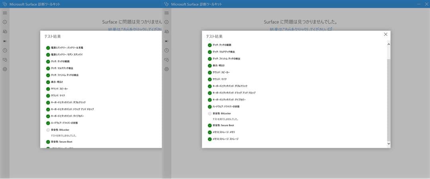
Task: Open the 結果はこちらをクリックしてください link in right window
Action: click(298, 29)
